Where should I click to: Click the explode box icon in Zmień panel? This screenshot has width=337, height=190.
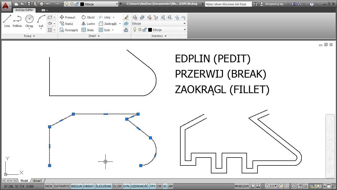pos(126,24)
